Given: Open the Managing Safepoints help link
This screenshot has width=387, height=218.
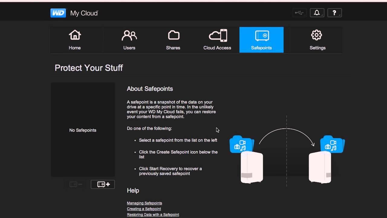Looking at the screenshot, I should pyautogui.click(x=145, y=203).
